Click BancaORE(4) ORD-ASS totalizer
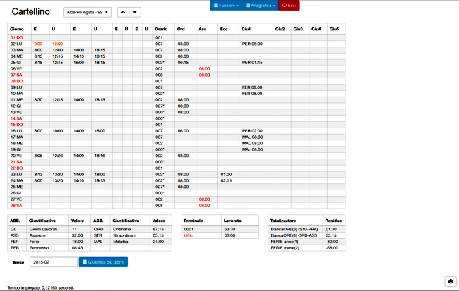 coord(294,235)
